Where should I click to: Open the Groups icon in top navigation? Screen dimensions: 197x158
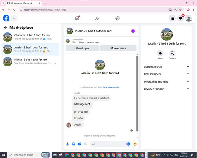coord(117,18)
